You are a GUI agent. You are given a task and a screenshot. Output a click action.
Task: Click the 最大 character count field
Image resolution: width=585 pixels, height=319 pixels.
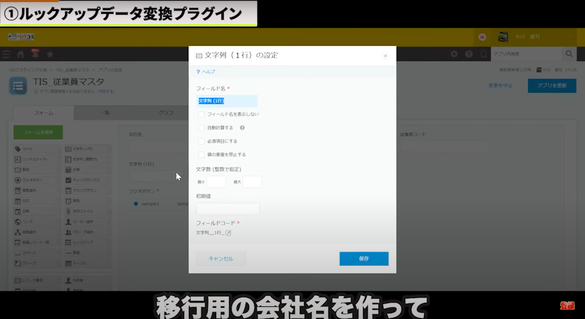(x=252, y=182)
